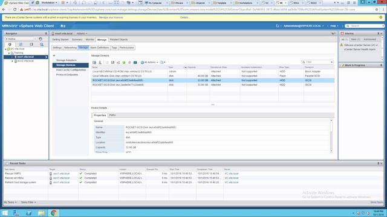The width and height of the screenshot is (387, 217).
Task: Open My Tasks dropdown in Recent Tasks
Action: (x=10, y=203)
